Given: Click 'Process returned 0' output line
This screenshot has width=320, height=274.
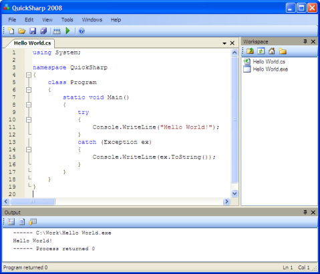Looking at the screenshot, I should point(54,249).
